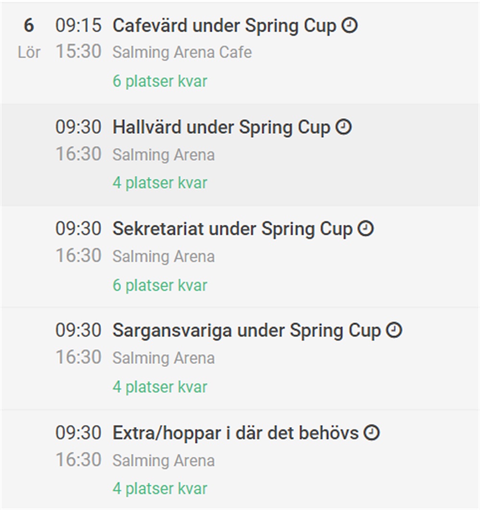This screenshot has height=510, width=480.
Task: Click the date 6 Lör label
Action: [29, 38]
